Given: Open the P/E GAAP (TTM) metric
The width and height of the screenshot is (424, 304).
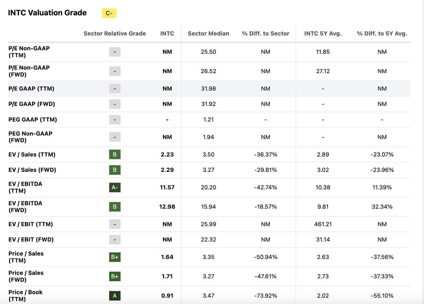Looking at the screenshot, I should pos(31,89).
